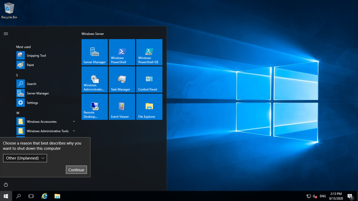Click the Windows Accessories folder item
The width and height of the screenshot is (358, 201).
pos(46,122)
